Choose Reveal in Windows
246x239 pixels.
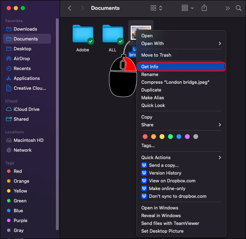181,215
